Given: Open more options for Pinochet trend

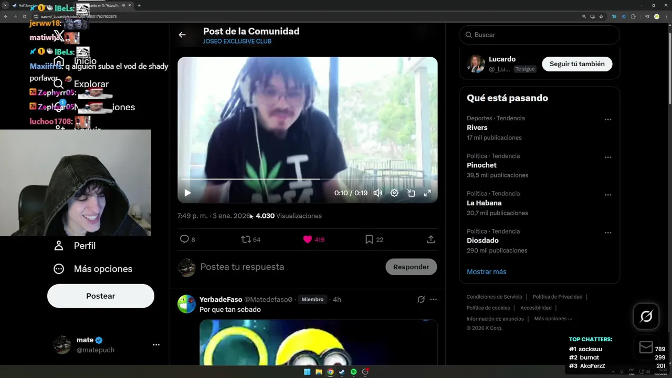Looking at the screenshot, I should (x=607, y=157).
